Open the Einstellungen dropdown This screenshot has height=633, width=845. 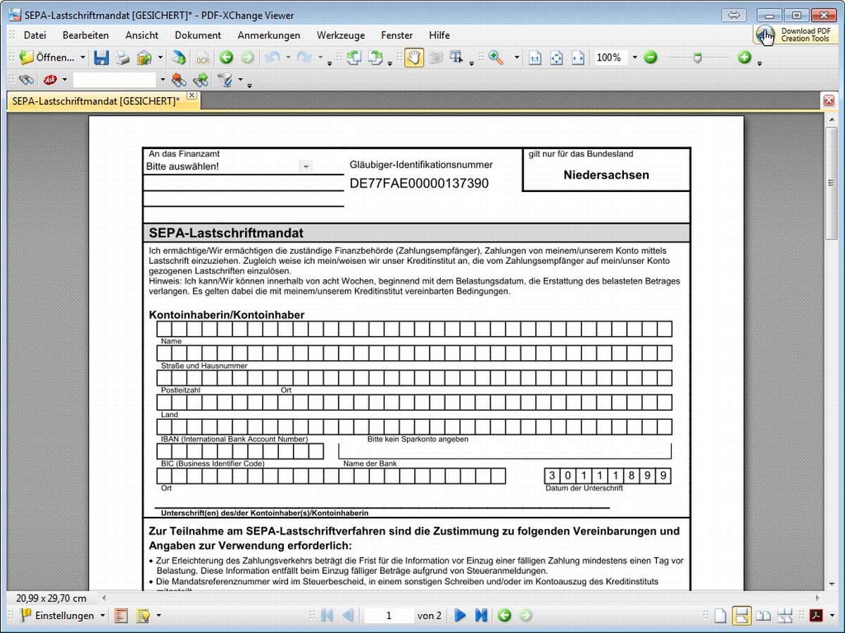coord(103,615)
